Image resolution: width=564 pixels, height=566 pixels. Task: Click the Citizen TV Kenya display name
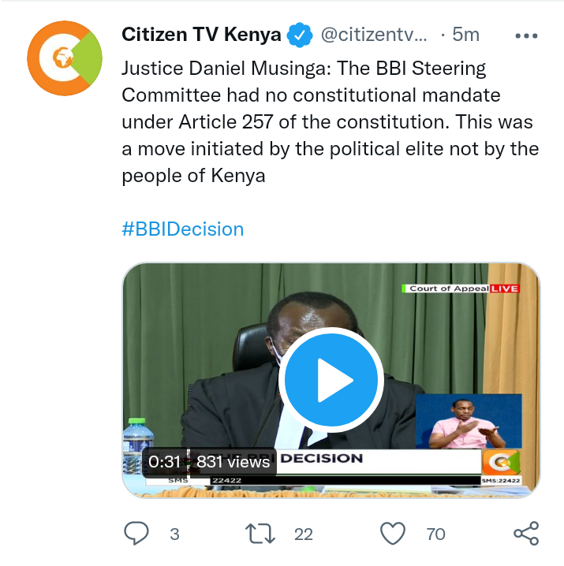pos(201,35)
